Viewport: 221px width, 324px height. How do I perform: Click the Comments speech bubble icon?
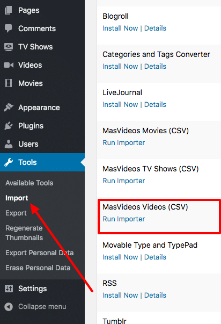(x=9, y=28)
